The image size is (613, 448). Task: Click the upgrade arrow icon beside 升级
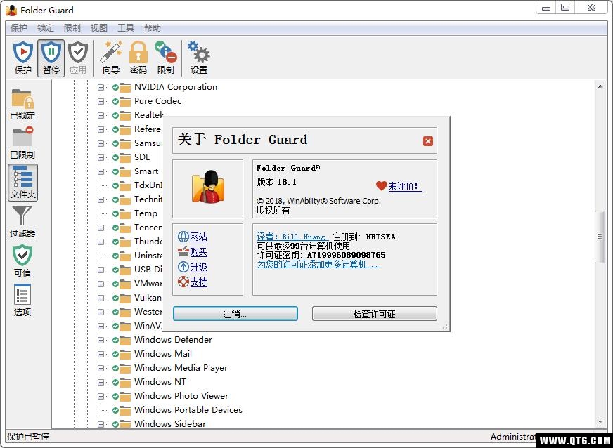tap(183, 267)
